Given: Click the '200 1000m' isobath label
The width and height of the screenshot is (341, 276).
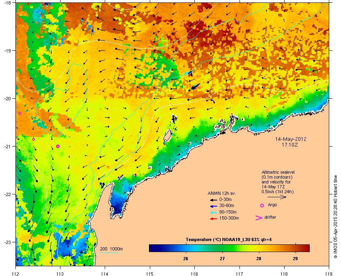Looking at the screenshot, I should click(111, 249).
